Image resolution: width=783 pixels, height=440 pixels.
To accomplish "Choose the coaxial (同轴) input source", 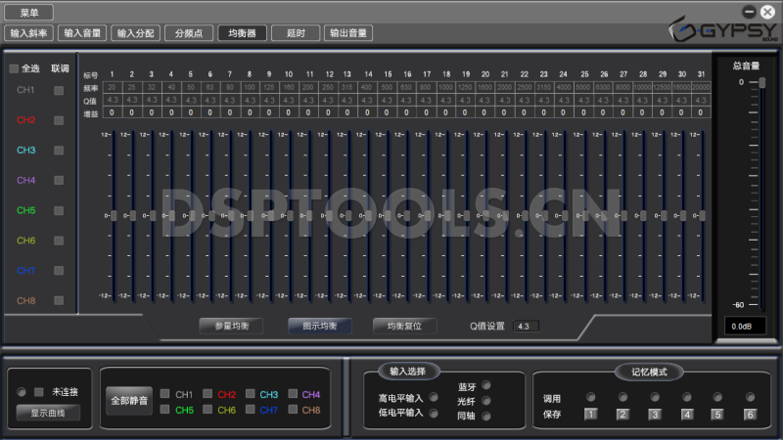I will pyautogui.click(x=485, y=417).
